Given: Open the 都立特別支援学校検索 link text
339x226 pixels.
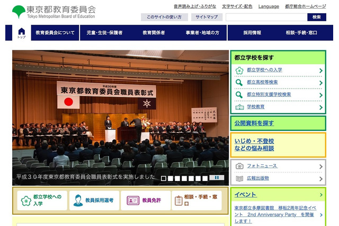Looking at the screenshot, I should coord(269,94).
